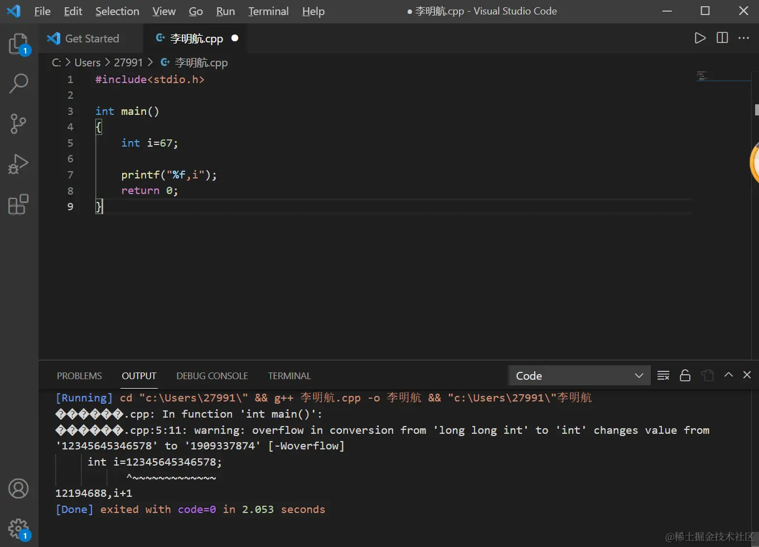Open the Terminal menu
Image resolution: width=759 pixels, height=547 pixels.
268,11
